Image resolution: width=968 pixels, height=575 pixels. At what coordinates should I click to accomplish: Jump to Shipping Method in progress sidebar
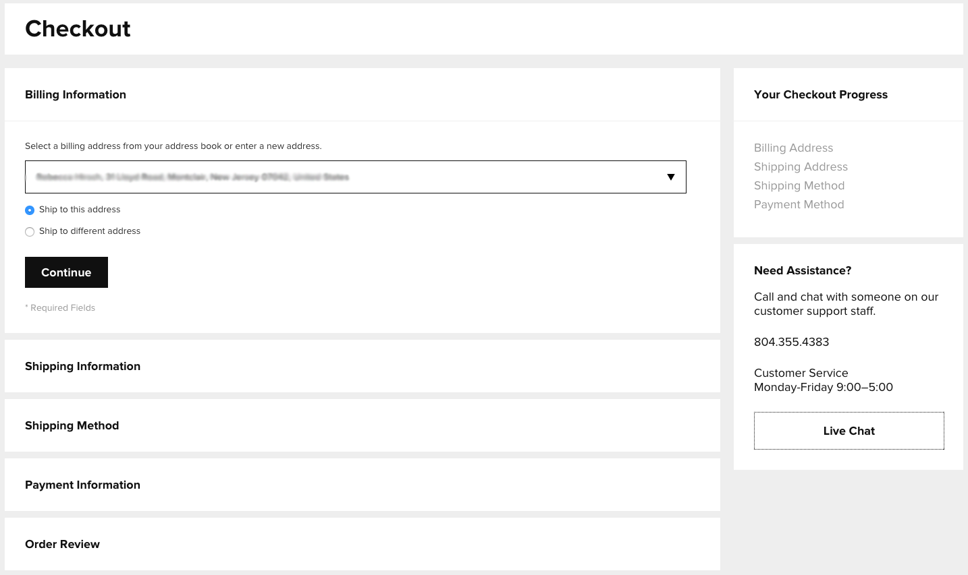point(799,185)
